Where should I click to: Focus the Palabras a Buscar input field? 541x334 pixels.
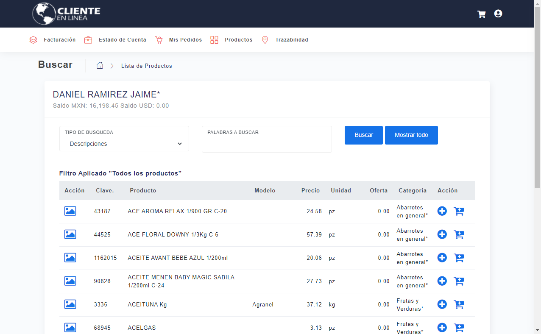click(x=267, y=144)
